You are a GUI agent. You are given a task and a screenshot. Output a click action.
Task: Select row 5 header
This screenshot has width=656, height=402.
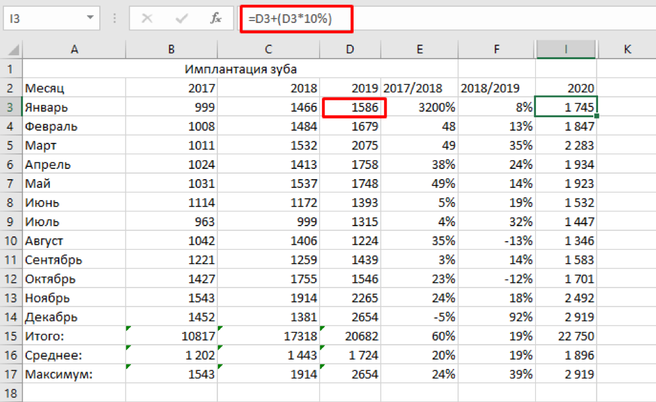pyautogui.click(x=11, y=145)
